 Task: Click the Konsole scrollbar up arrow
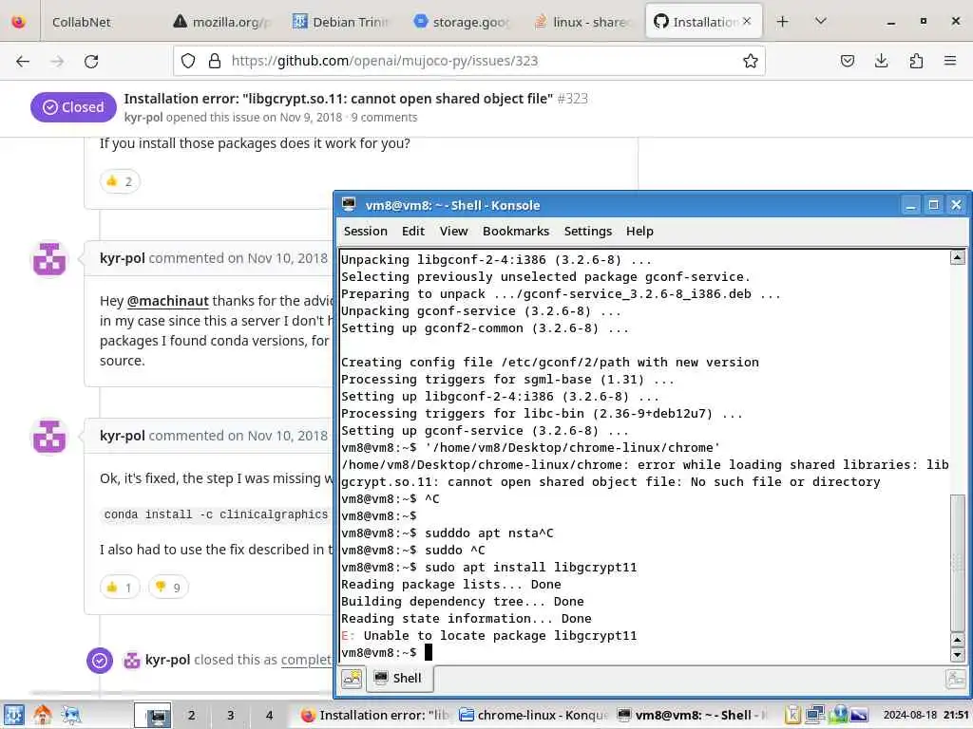tap(958, 257)
